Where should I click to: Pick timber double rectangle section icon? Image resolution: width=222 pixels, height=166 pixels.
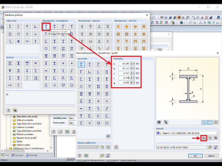click(144, 27)
